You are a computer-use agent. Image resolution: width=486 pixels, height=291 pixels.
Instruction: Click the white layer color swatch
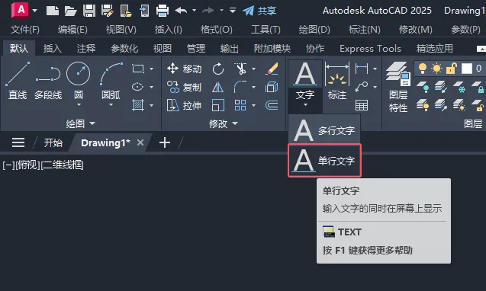[467, 69]
